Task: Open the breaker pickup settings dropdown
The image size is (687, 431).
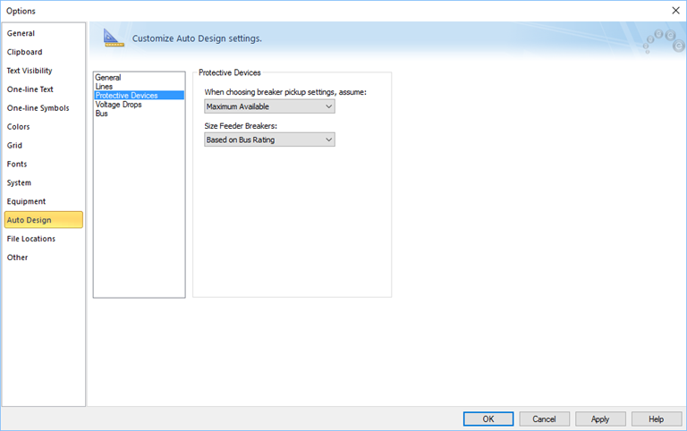Action: [x=269, y=106]
